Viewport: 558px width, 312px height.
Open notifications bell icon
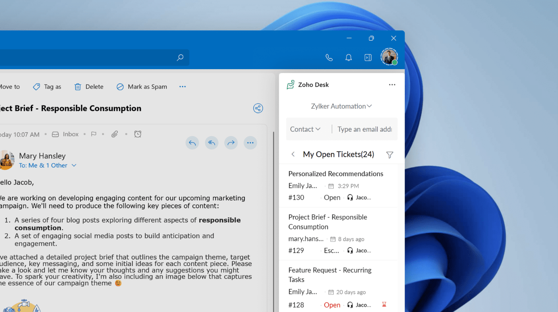(349, 58)
